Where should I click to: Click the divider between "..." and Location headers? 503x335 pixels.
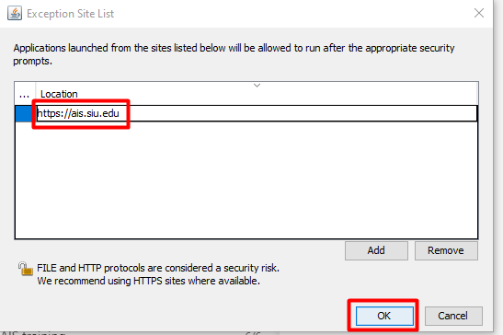pos(36,94)
